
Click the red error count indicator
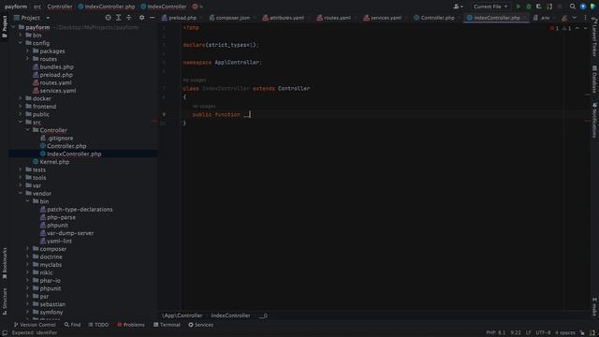click(554, 28)
